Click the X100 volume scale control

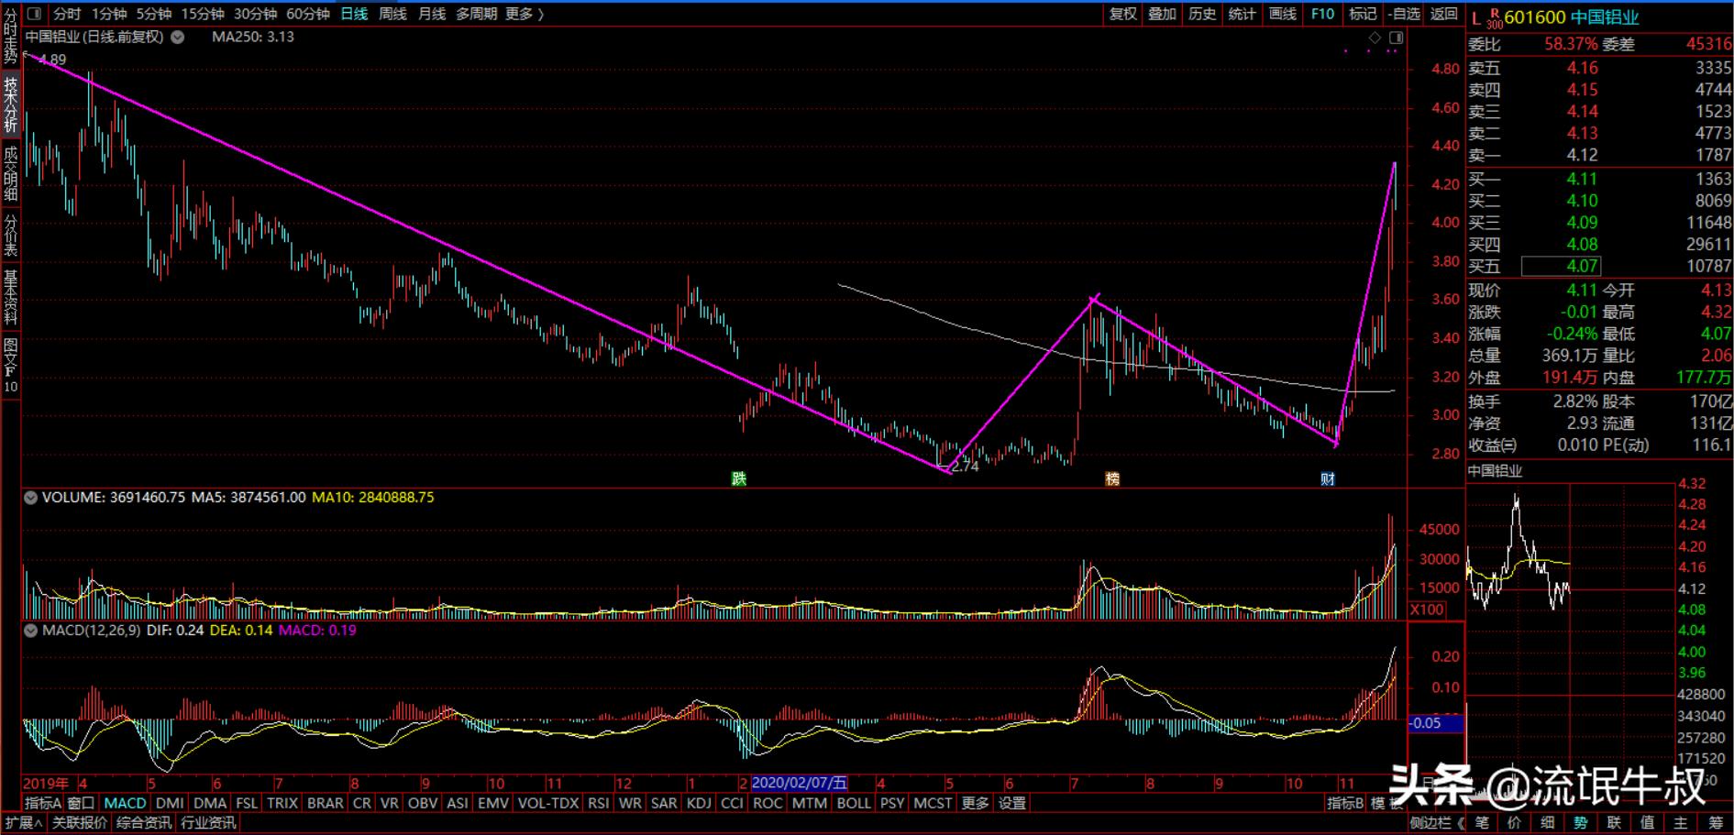click(x=1426, y=610)
